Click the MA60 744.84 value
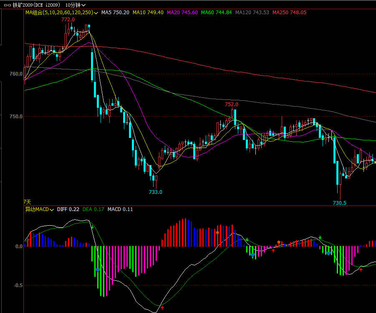Screen dimensions: 376x313 [216, 13]
